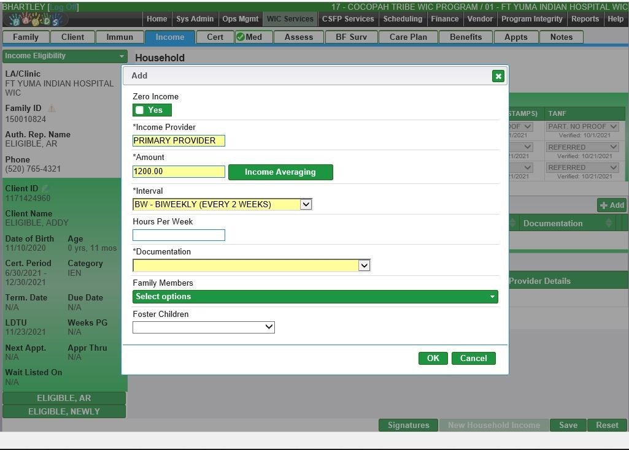Image resolution: width=629 pixels, height=450 pixels.
Task: Click the Hours Per Week field
Action: [x=179, y=235]
